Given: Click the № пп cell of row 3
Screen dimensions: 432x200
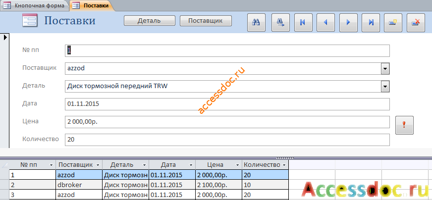Looking at the screenshot, I should 33,195.
